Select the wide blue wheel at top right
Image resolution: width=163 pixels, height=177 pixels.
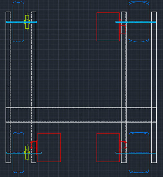pos(139,22)
